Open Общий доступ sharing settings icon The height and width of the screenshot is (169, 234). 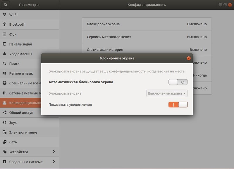pyautogui.click(x=4, y=112)
